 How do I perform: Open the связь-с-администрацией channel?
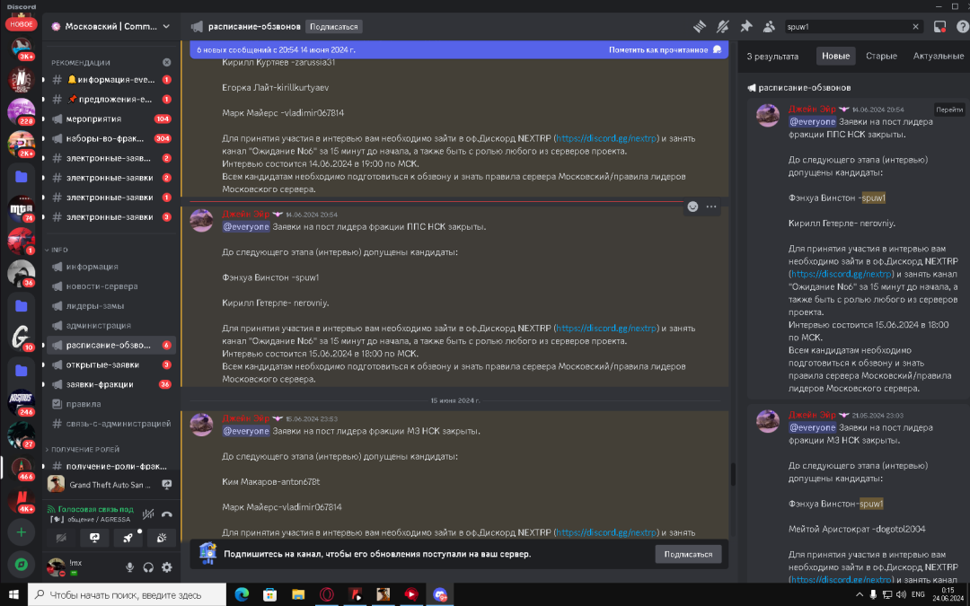click(111, 424)
